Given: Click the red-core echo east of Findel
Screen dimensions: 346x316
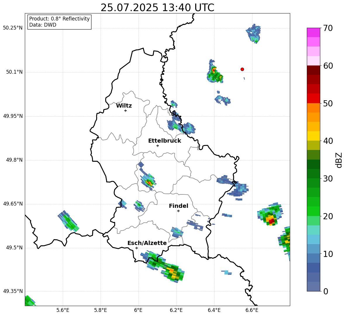Looking at the screenshot, I should tap(270, 215).
